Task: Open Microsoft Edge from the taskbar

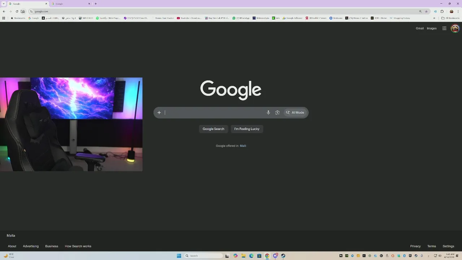Action: point(252,256)
